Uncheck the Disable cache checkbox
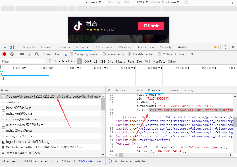This screenshot has height=167, width=237. pyautogui.click(x=129, y=54)
